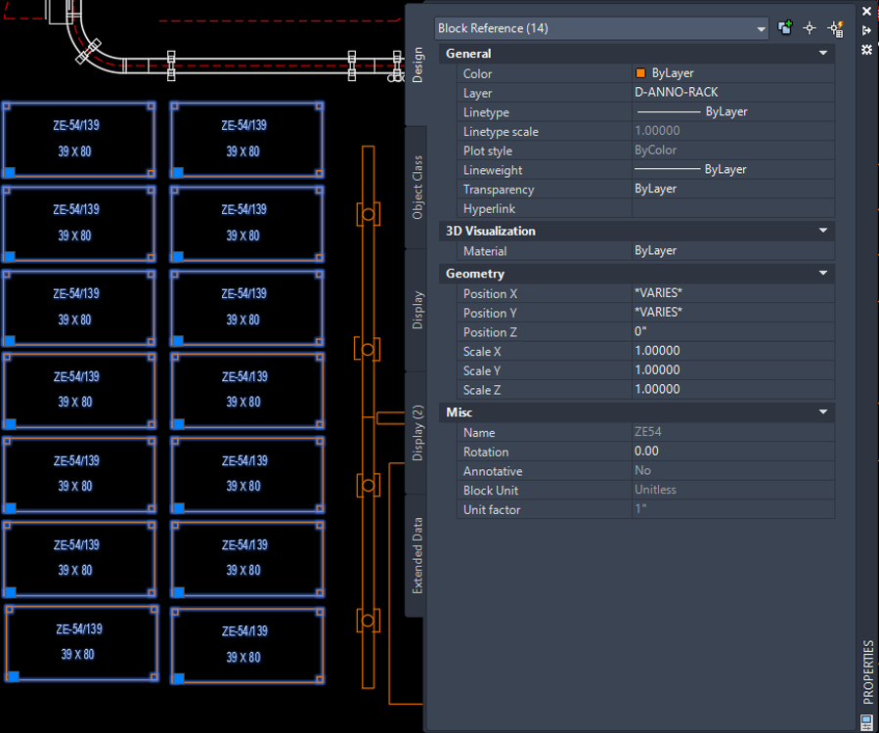Open the Block Reference (14) object type dropdown

[x=601, y=28]
